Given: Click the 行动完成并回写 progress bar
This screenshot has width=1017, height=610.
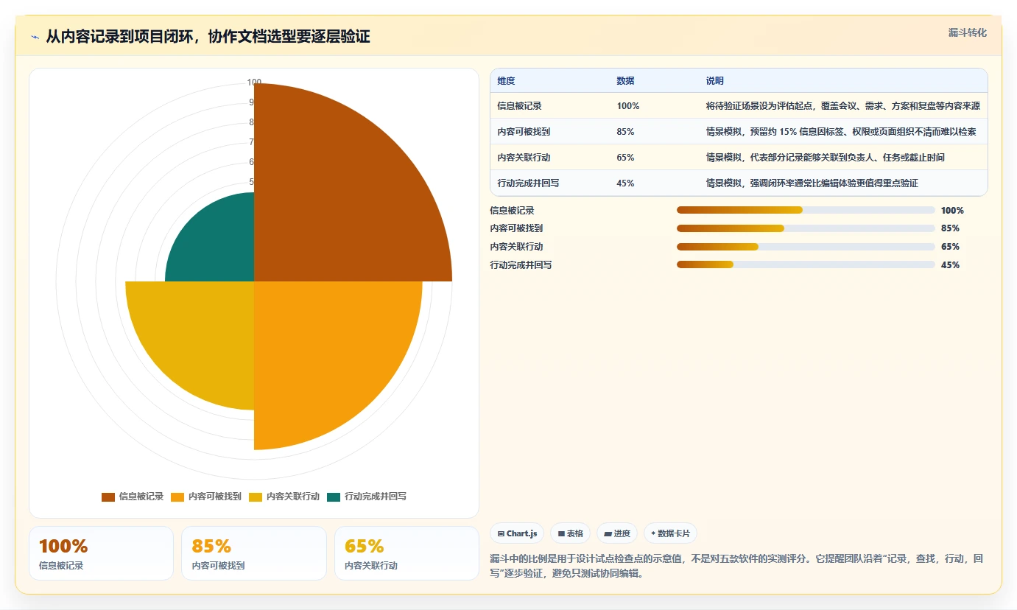Looking at the screenshot, I should (x=806, y=265).
